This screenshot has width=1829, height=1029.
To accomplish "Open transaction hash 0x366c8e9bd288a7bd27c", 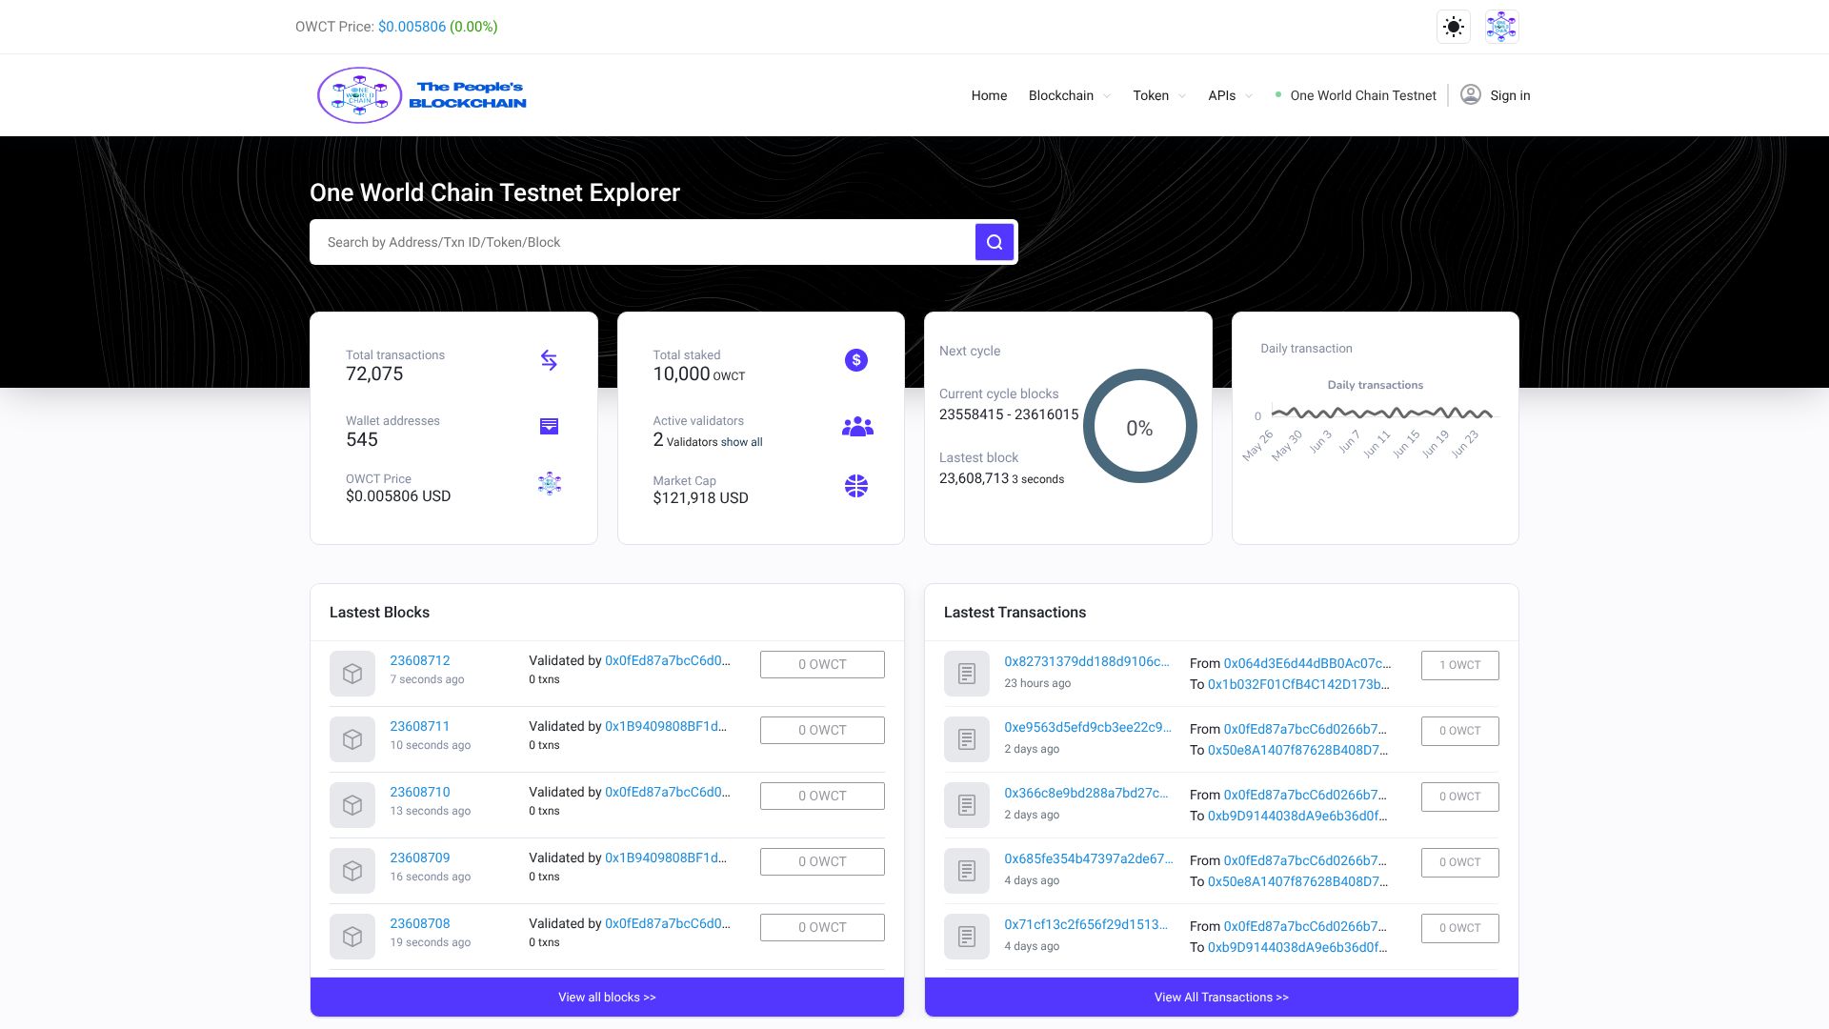I will click(1086, 793).
